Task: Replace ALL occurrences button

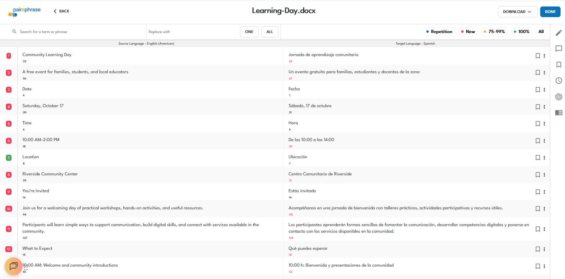Action: click(270, 32)
